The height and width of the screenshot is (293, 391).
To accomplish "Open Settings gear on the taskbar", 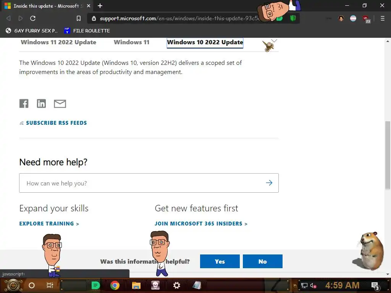I will coord(176,285).
